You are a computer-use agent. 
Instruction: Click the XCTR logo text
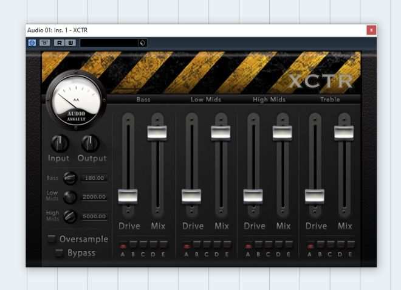(321, 81)
